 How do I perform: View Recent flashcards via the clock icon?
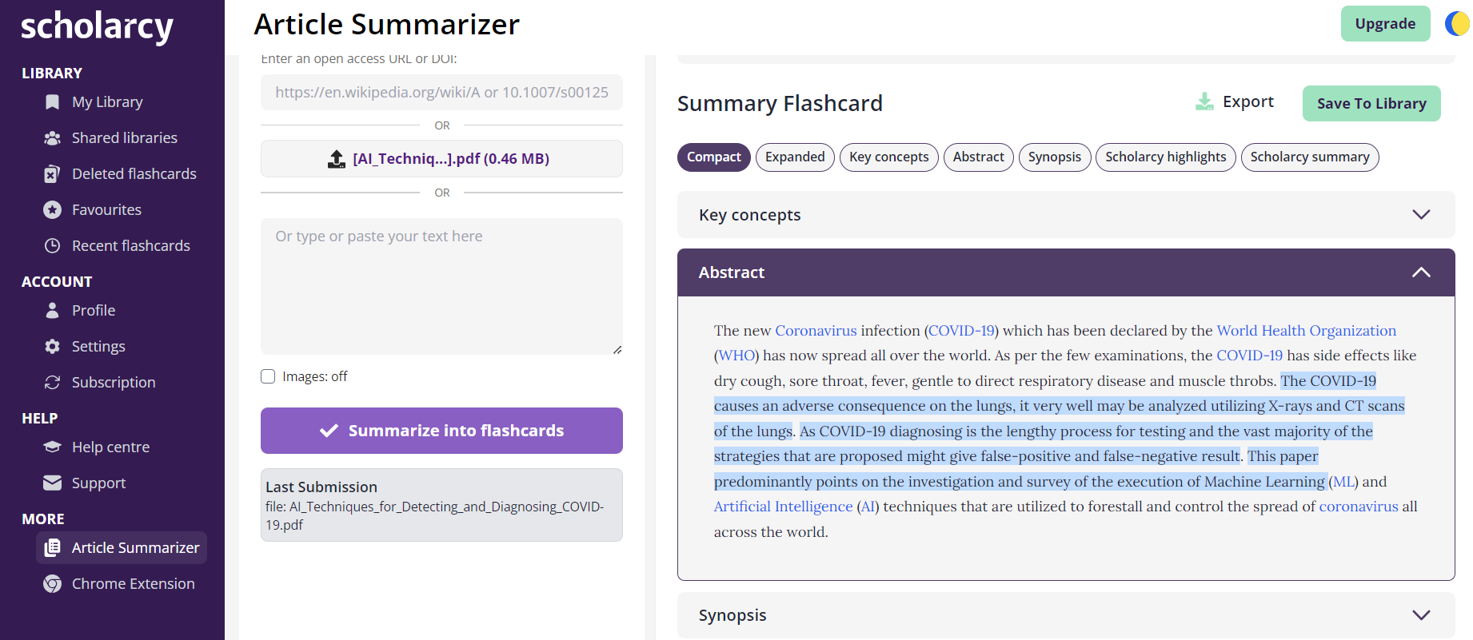click(x=51, y=245)
